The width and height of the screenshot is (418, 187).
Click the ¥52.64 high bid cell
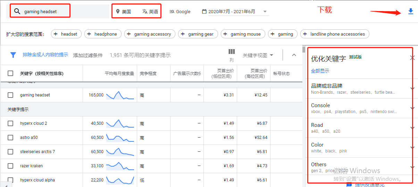[x=261, y=138]
